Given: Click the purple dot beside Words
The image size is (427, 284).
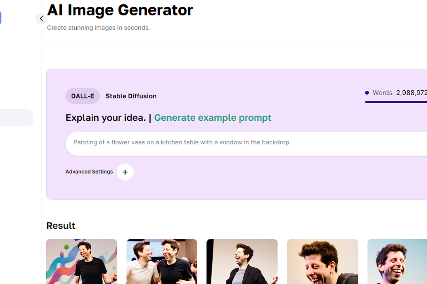Looking at the screenshot, I should coord(367,93).
